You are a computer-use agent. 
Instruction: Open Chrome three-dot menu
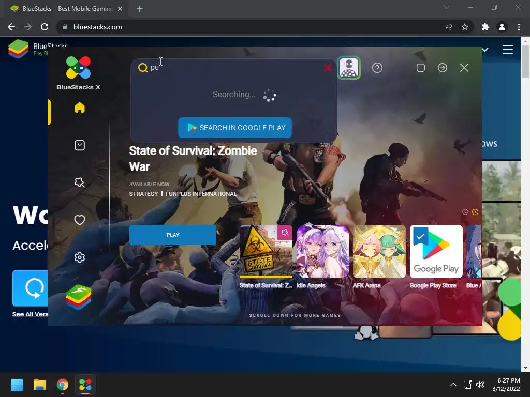519,27
